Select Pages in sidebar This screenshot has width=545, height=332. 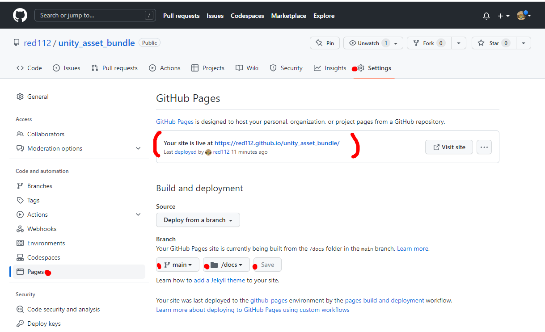79,272
